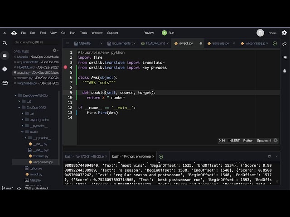Click the git sync icon in status bar

tap(19, 188)
